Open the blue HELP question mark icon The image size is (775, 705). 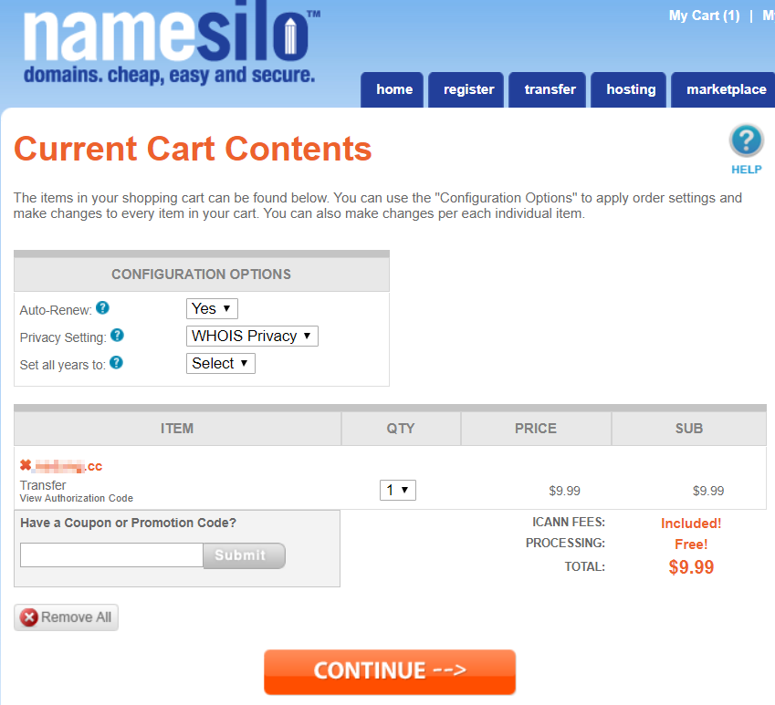tap(747, 140)
